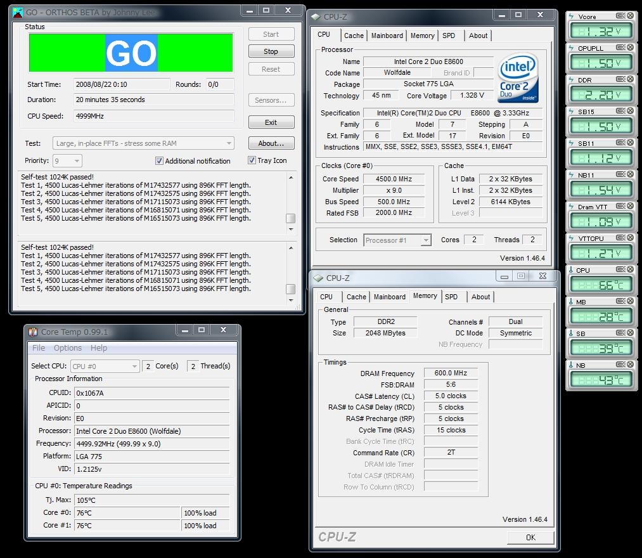Click the settings icon on the Vcore monitor
This screenshot has height=558, width=642.
click(x=620, y=16)
